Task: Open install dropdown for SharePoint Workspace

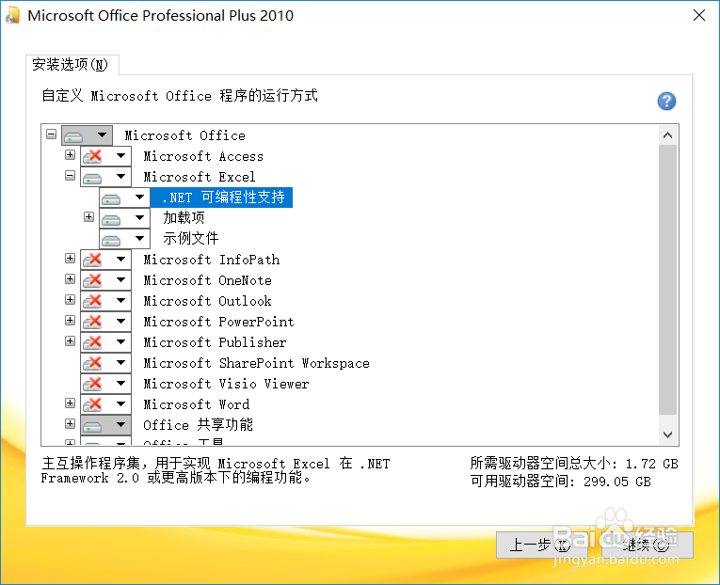Action: click(105, 363)
